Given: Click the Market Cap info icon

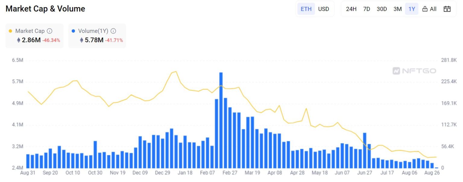Looking at the screenshot, I should point(50,31).
